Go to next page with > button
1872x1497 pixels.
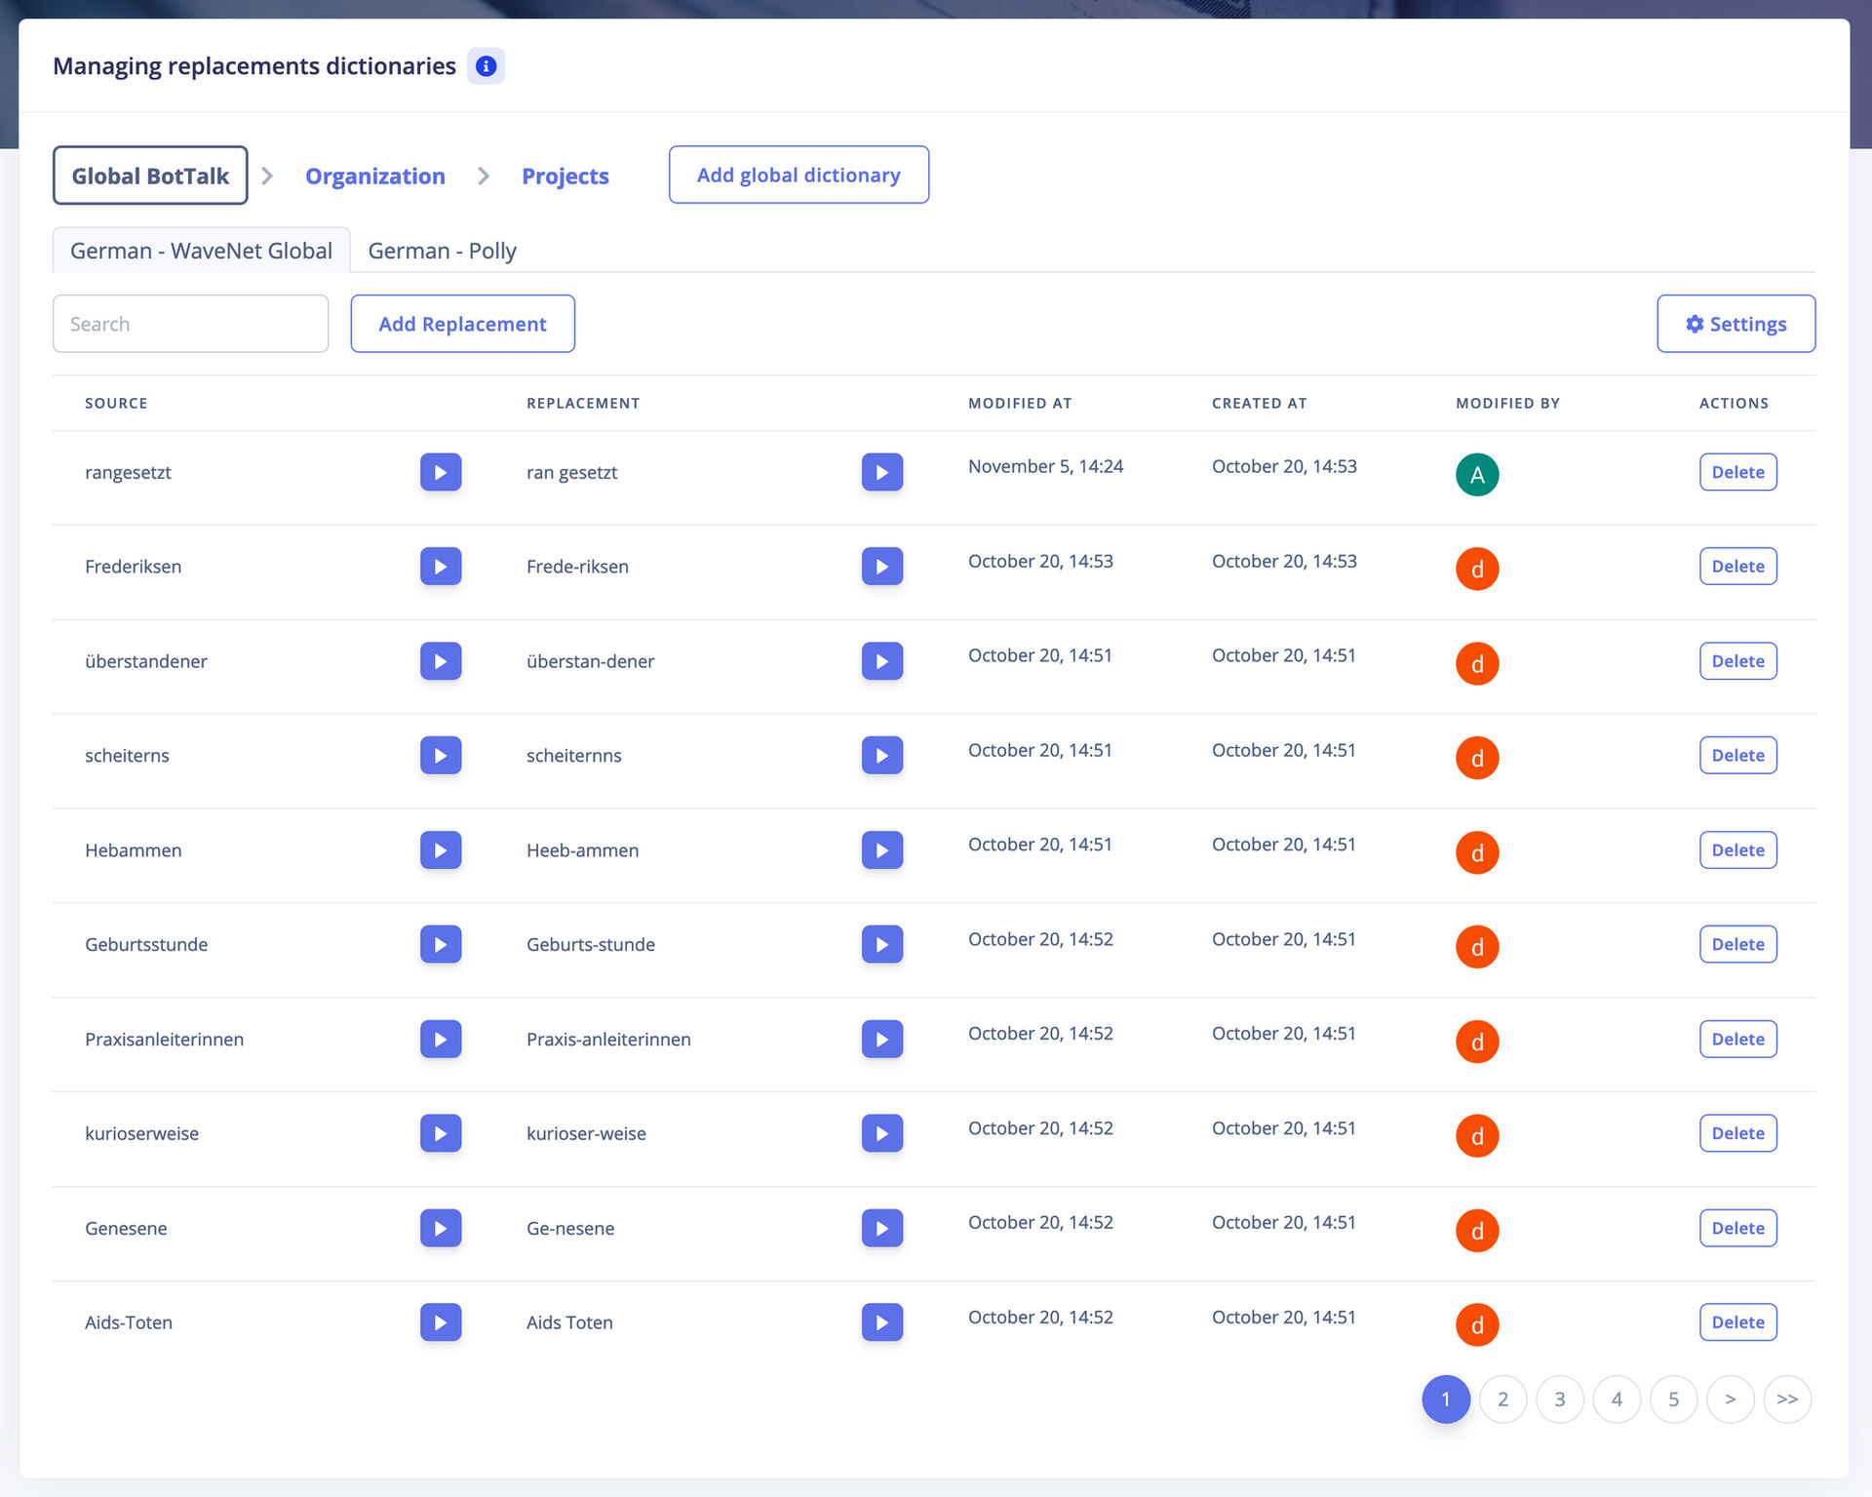1731,1399
